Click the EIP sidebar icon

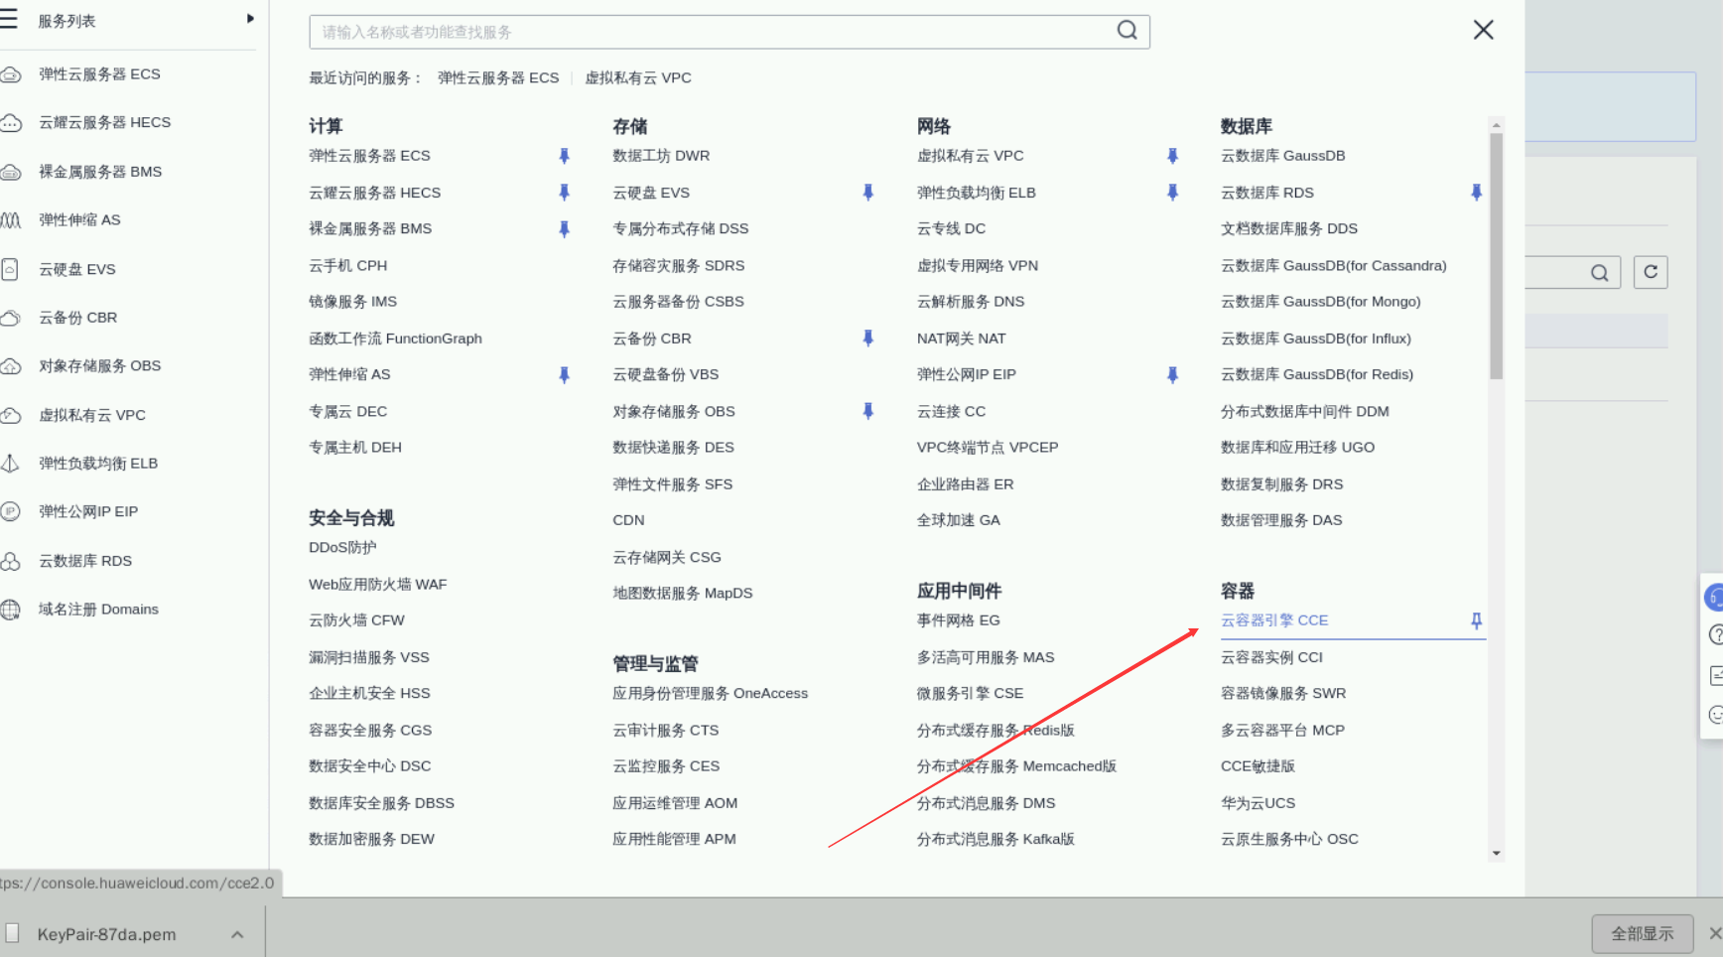pyautogui.click(x=10, y=512)
